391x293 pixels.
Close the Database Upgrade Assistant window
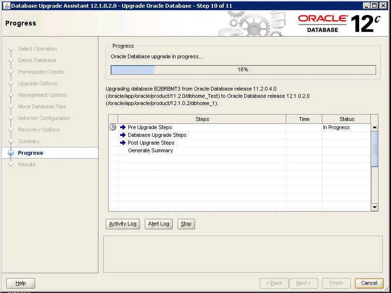pos(383,6)
